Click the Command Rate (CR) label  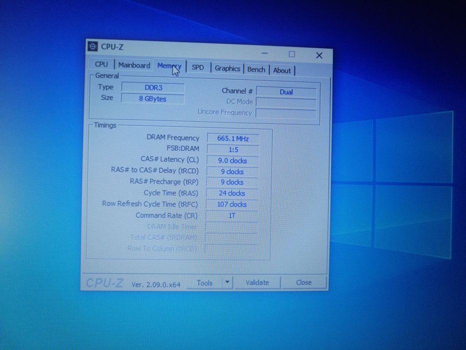click(166, 215)
